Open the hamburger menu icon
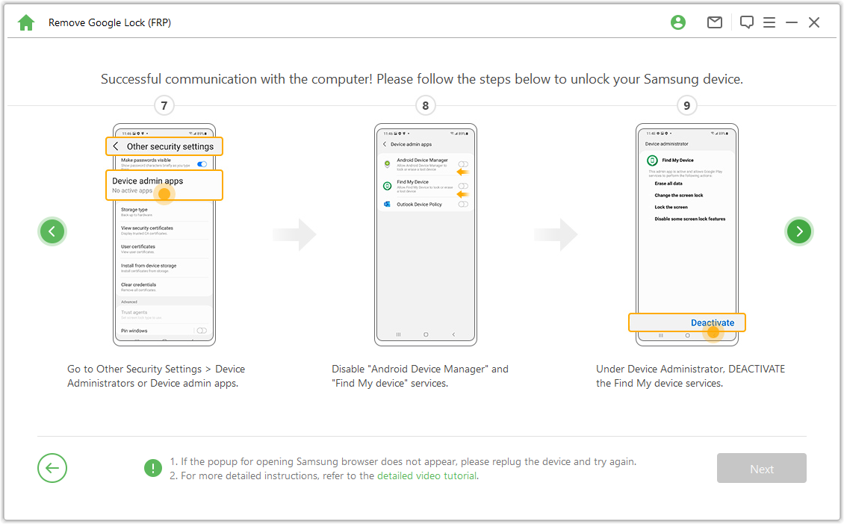Screen dimensions: 844x524 [769, 22]
